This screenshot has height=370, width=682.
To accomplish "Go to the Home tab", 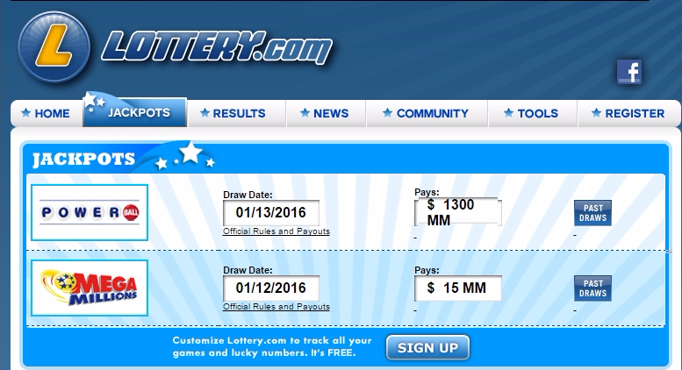I will (x=46, y=113).
